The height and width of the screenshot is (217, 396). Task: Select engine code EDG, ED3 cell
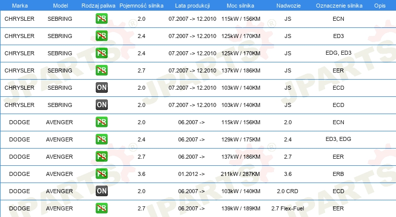(338, 53)
